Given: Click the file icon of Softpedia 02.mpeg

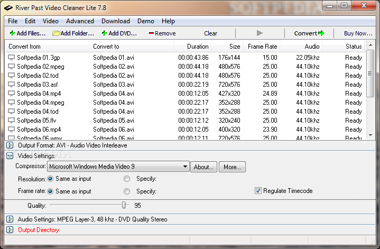Looking at the screenshot, I should coord(12,67).
